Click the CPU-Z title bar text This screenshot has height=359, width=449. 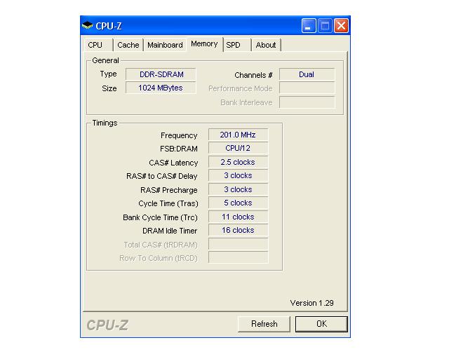click(109, 26)
